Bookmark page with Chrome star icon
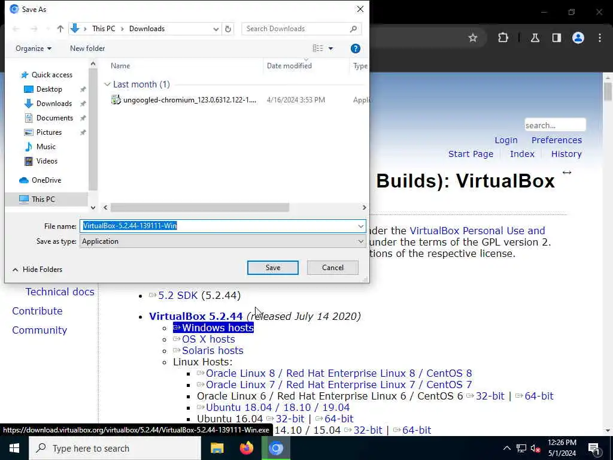Image resolution: width=613 pixels, height=460 pixels. click(x=473, y=38)
